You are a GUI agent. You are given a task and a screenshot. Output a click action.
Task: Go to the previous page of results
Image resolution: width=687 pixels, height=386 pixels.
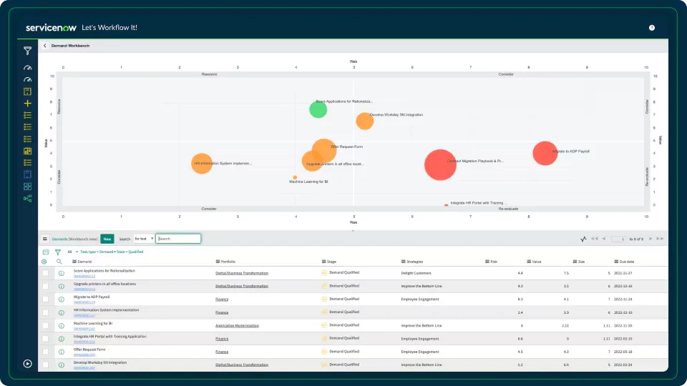[604, 239]
